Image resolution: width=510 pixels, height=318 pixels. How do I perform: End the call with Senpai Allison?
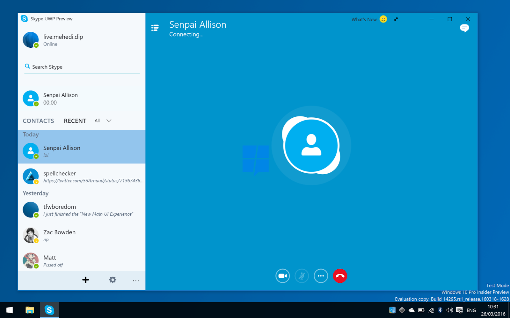pos(340,276)
